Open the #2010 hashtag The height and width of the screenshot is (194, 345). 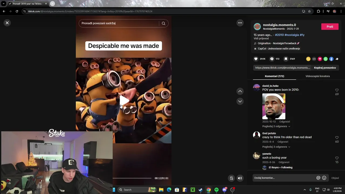[279, 35]
